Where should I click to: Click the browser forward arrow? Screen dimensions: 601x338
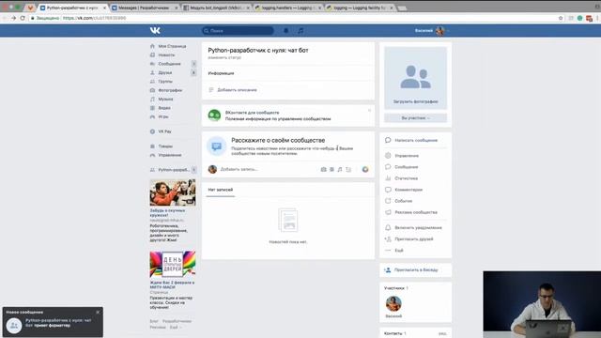tap(13, 18)
